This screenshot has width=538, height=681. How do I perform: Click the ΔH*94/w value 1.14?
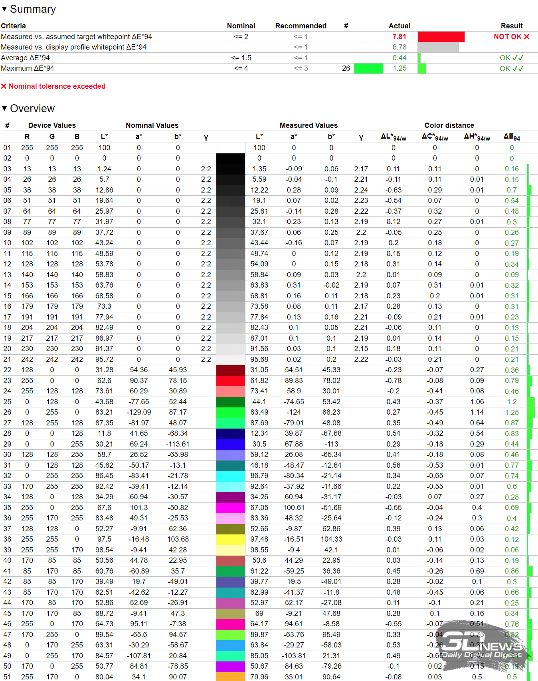pyautogui.click(x=477, y=413)
